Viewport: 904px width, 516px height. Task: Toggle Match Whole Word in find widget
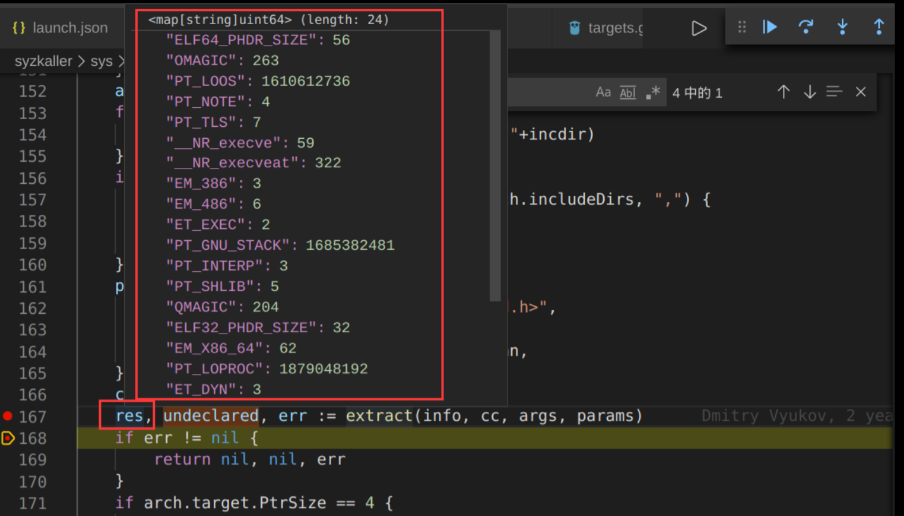tap(627, 93)
